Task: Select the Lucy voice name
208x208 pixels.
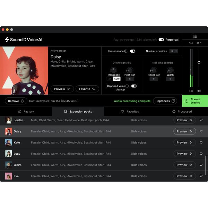Action: [x=17, y=154]
